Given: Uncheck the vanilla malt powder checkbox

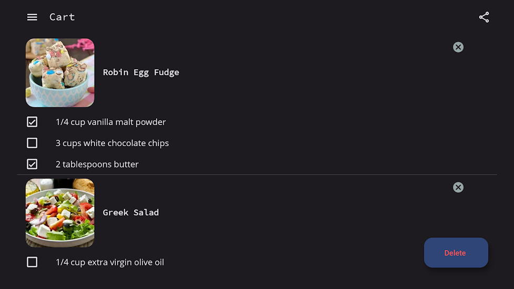Looking at the screenshot, I should (x=32, y=122).
